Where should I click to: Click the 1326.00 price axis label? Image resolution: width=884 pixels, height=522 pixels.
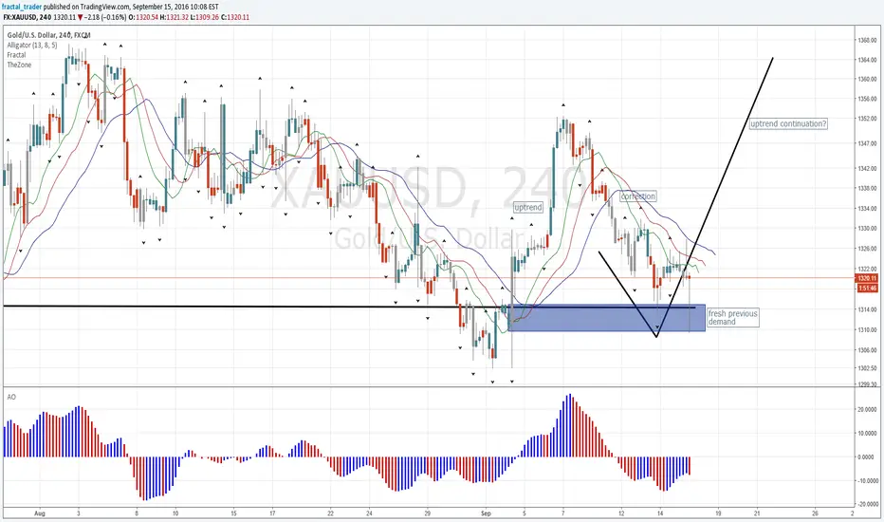867,249
